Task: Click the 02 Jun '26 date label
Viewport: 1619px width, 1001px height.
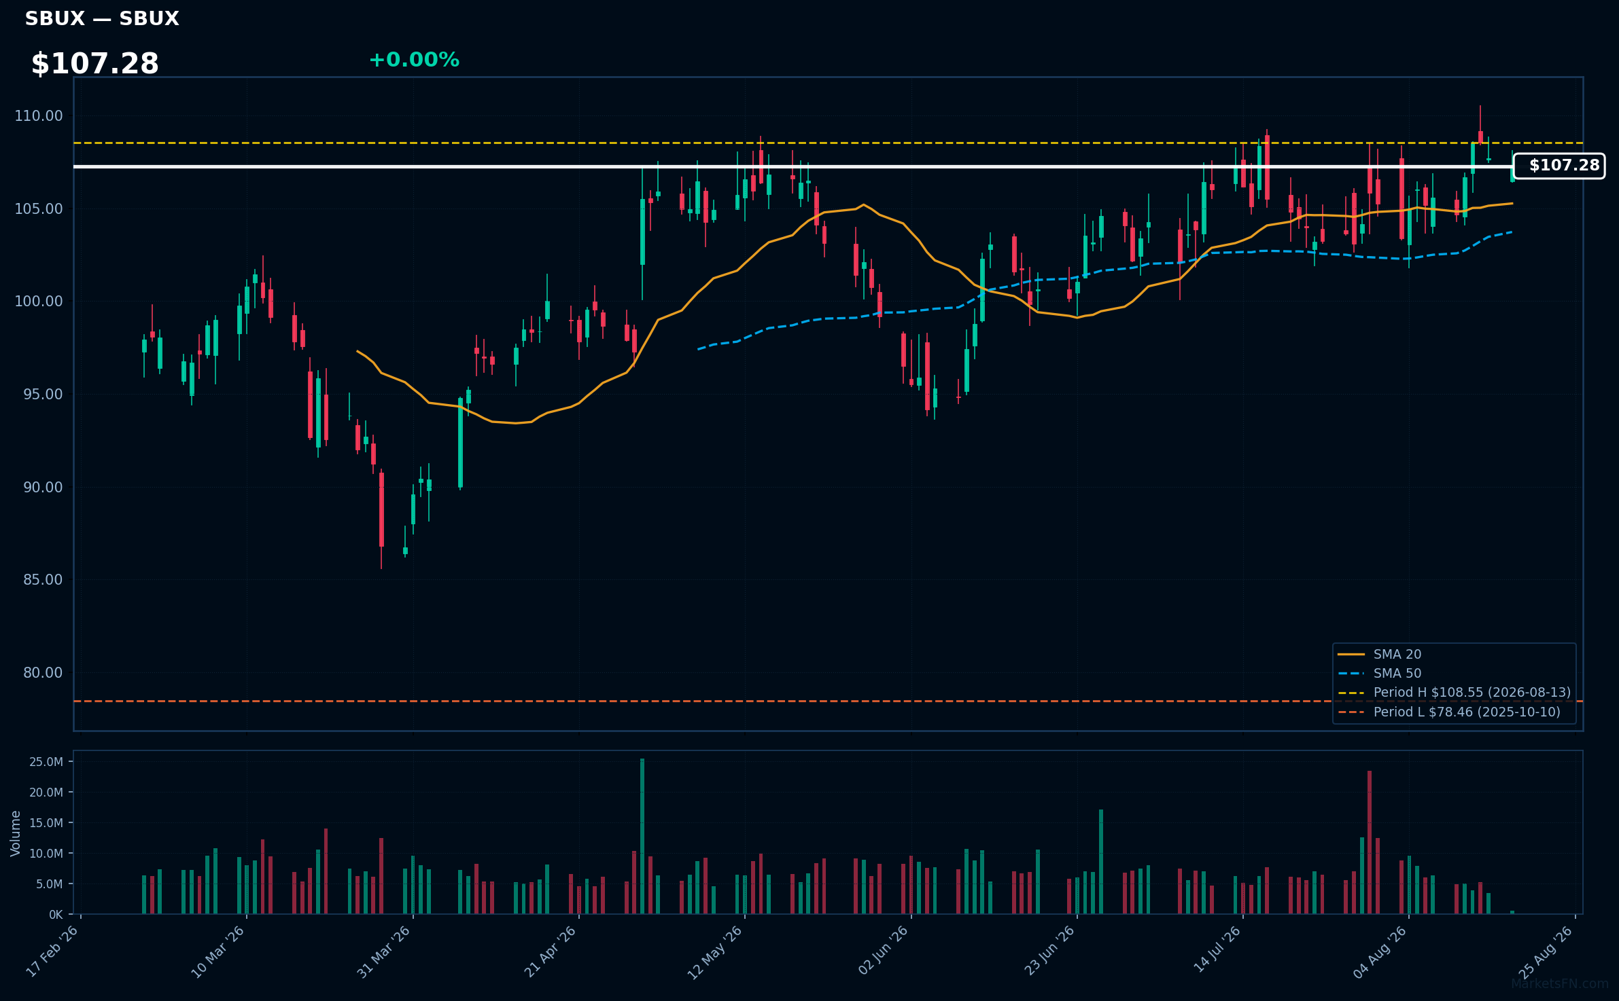Action: point(883,950)
